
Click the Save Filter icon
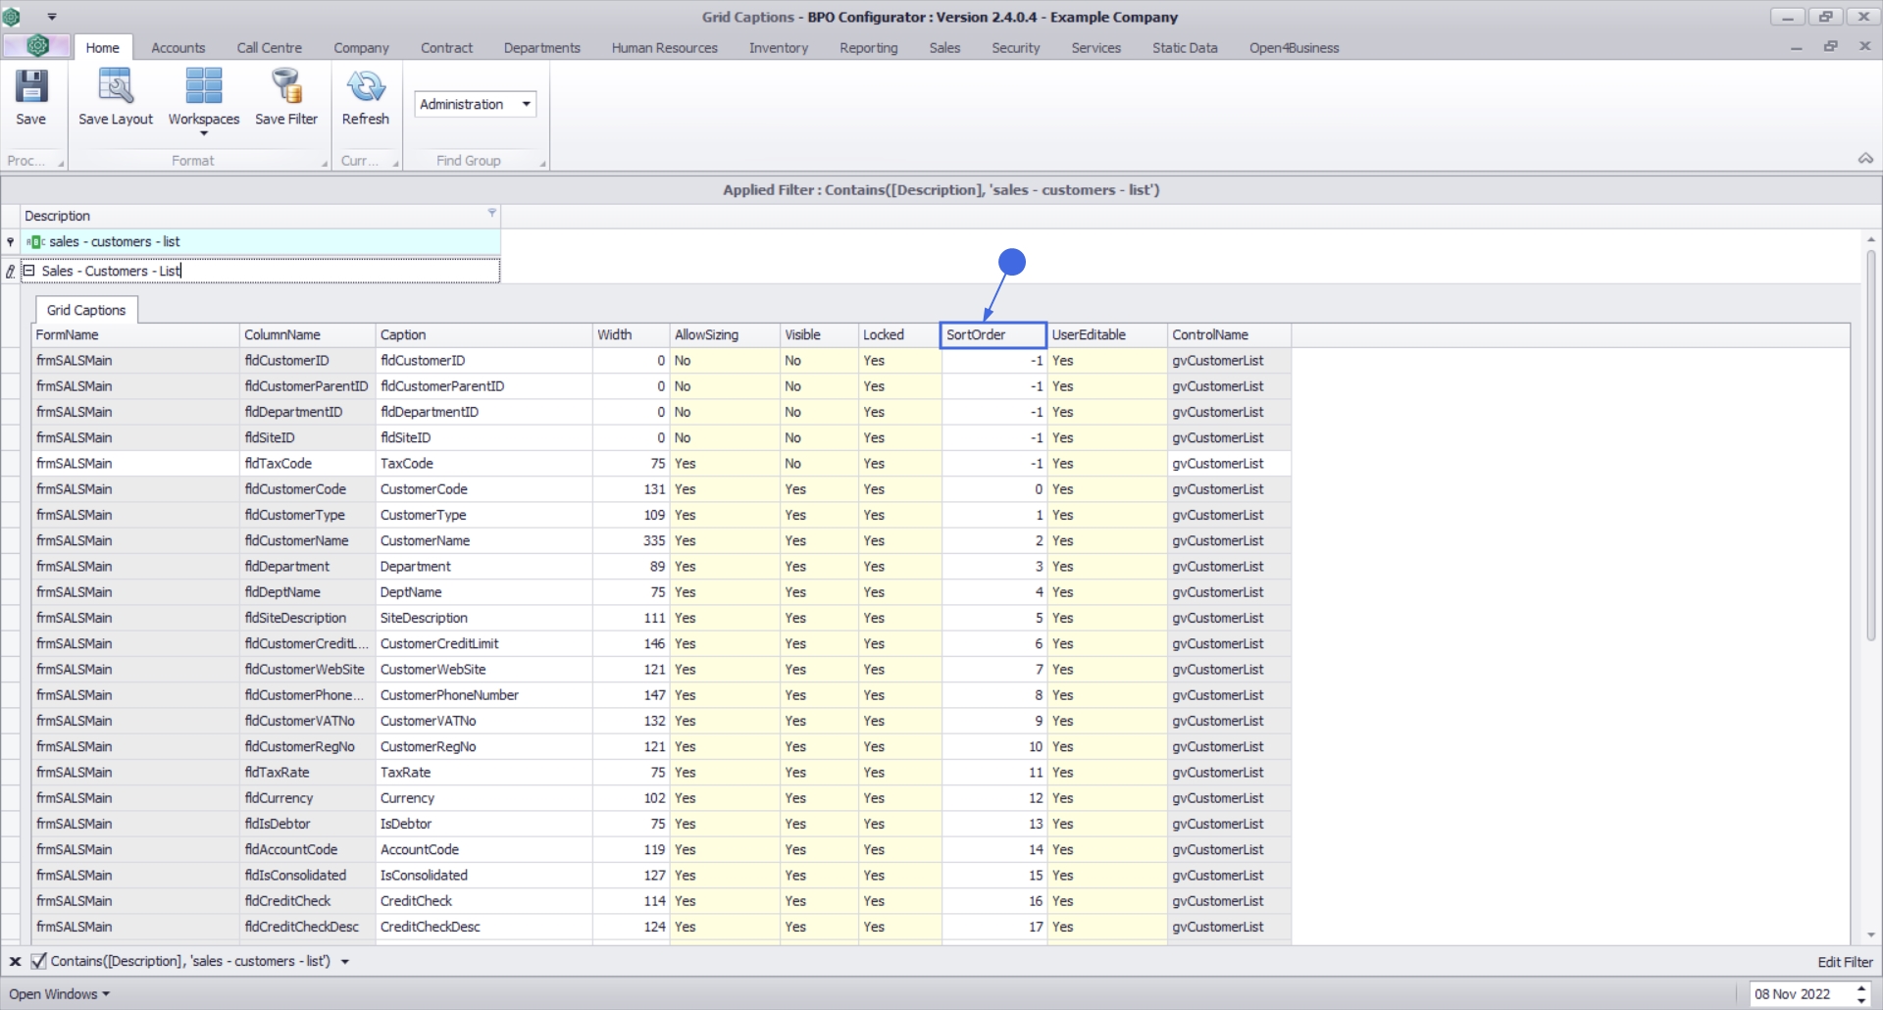(286, 87)
